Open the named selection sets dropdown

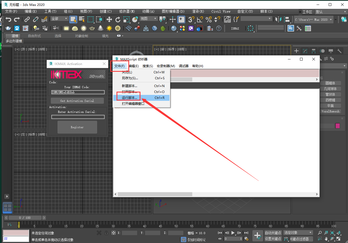coord(256,19)
